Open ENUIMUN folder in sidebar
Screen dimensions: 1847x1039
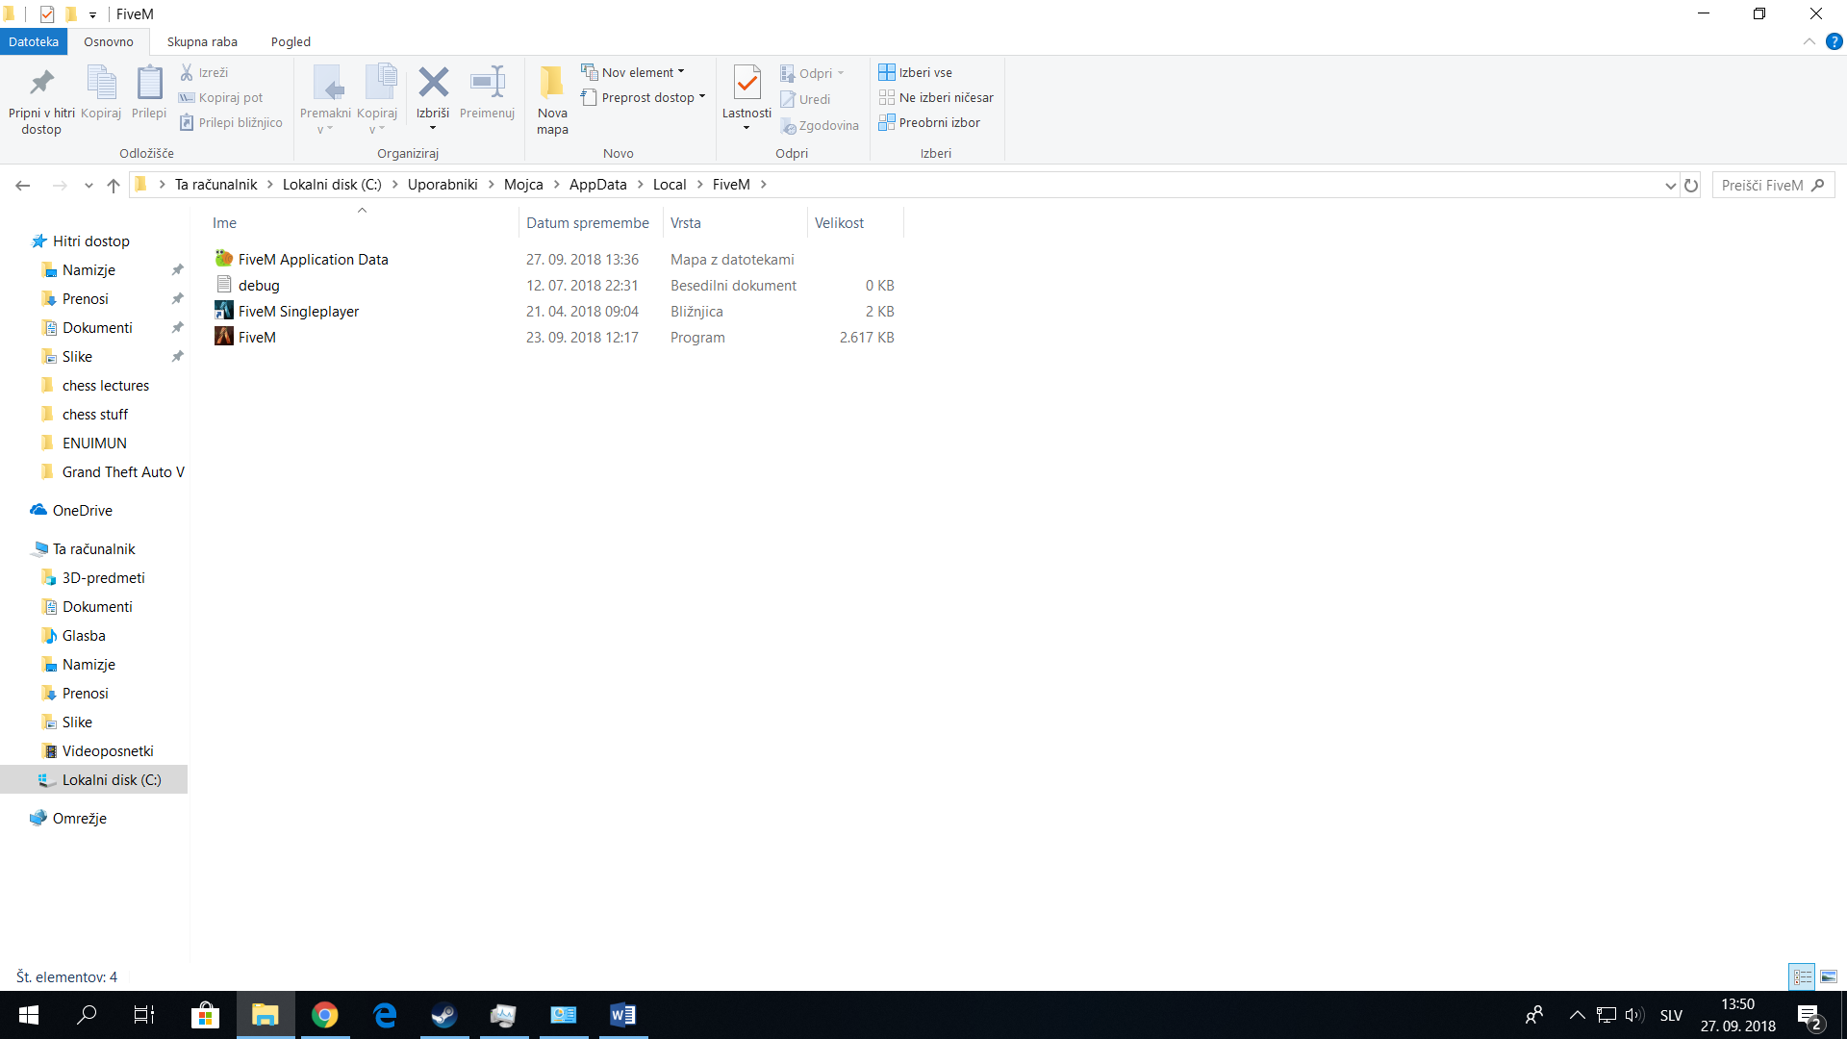coord(94,443)
